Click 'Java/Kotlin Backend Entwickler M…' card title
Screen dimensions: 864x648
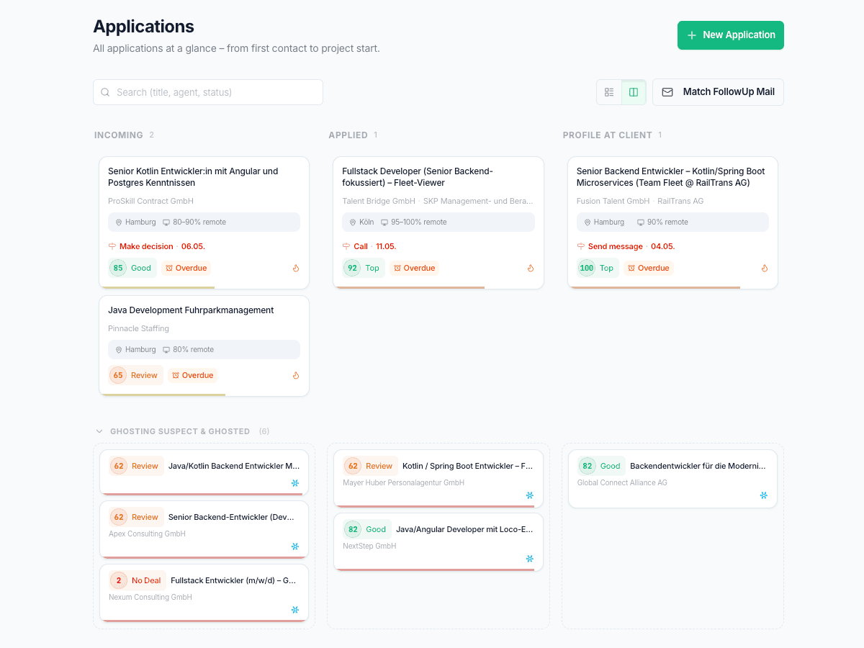[x=234, y=466]
